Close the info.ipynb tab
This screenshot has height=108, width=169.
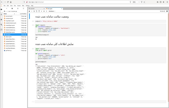point(62,9)
